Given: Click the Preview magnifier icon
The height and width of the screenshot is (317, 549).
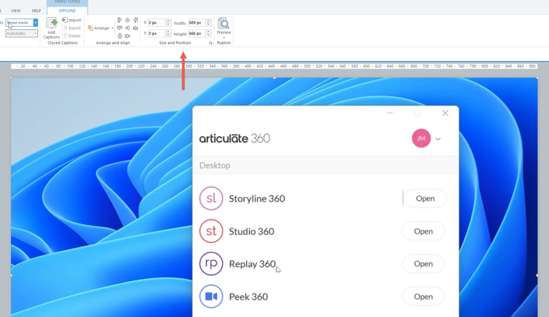Looking at the screenshot, I should coord(224,23).
